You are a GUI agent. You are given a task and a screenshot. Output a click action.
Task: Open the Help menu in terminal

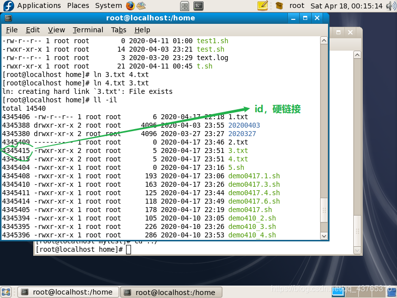[x=142, y=30]
